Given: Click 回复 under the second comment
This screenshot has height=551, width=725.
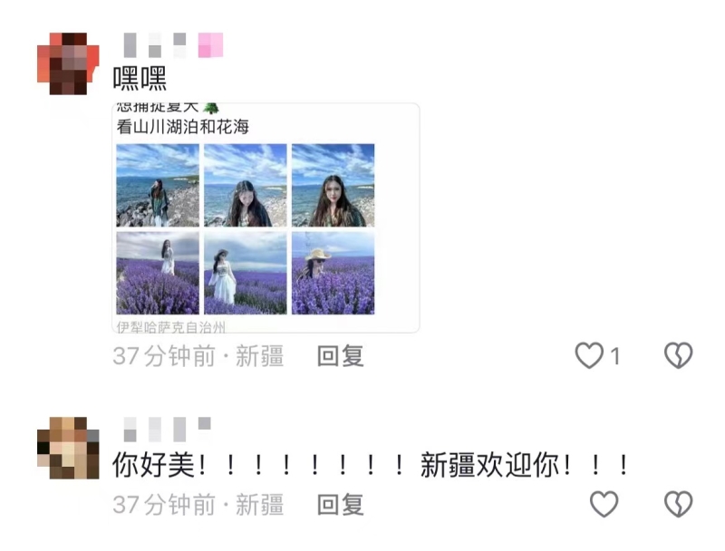Looking at the screenshot, I should (341, 504).
